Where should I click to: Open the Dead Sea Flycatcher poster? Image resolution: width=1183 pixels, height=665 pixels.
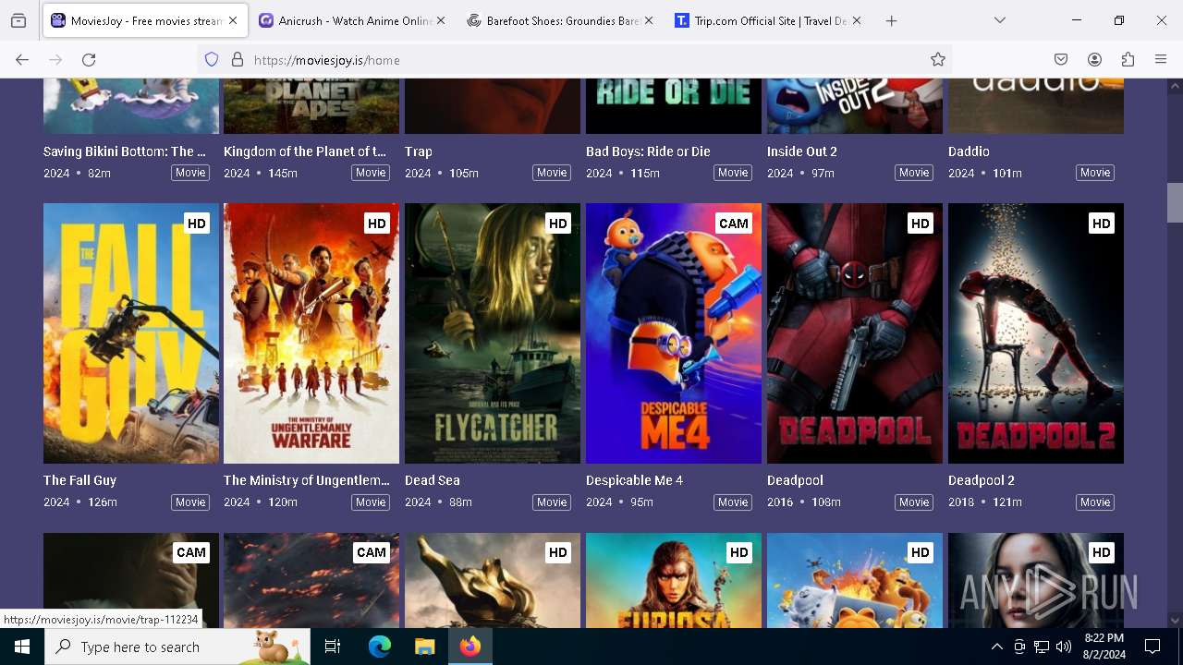click(493, 333)
